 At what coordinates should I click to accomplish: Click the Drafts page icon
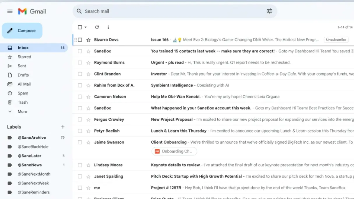click(x=10, y=75)
